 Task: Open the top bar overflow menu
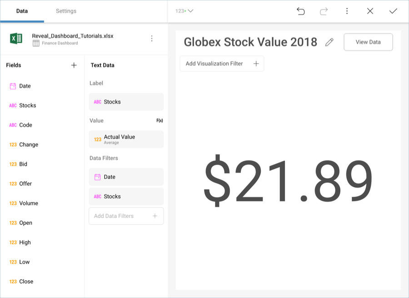347,11
